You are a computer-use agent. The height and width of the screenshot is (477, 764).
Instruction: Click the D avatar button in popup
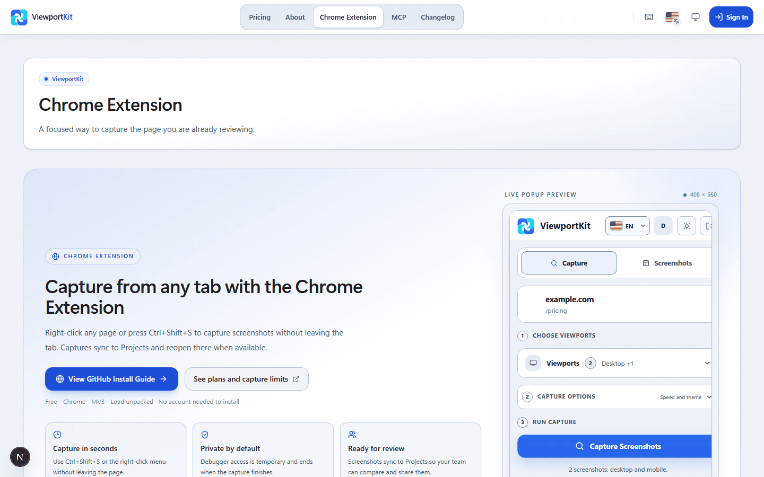point(663,226)
